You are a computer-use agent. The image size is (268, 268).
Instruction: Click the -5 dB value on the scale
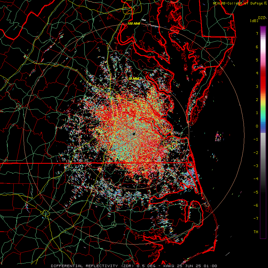256,192
